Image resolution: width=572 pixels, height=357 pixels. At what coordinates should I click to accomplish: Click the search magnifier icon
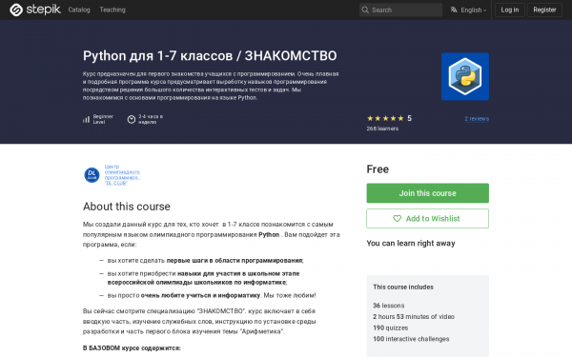pyautogui.click(x=365, y=10)
